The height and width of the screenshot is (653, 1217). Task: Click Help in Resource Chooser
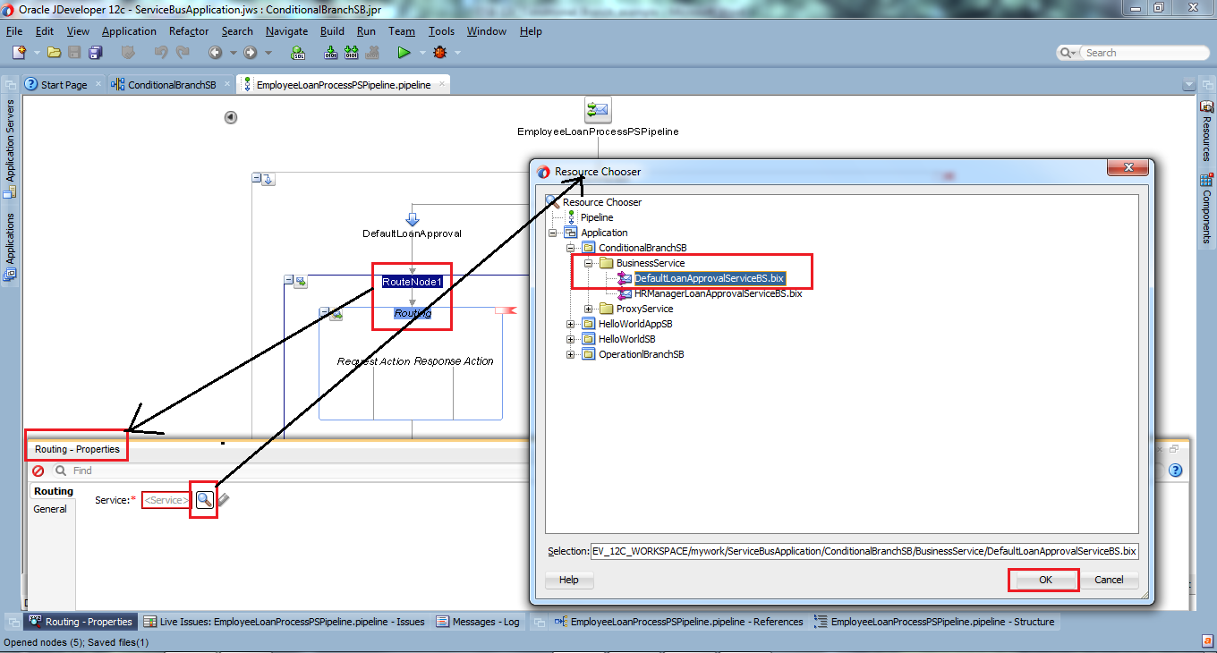[569, 580]
